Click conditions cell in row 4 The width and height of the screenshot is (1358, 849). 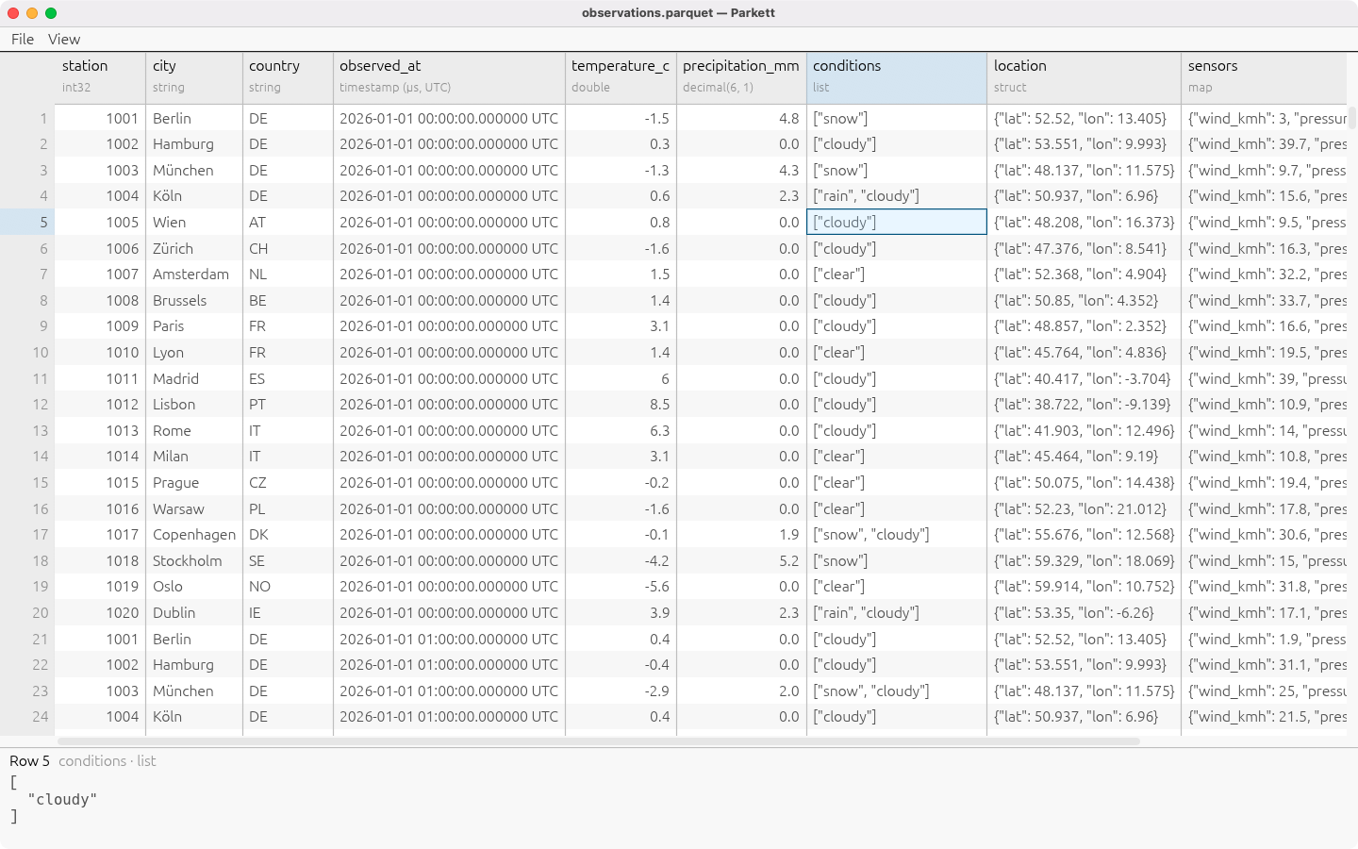tap(897, 196)
